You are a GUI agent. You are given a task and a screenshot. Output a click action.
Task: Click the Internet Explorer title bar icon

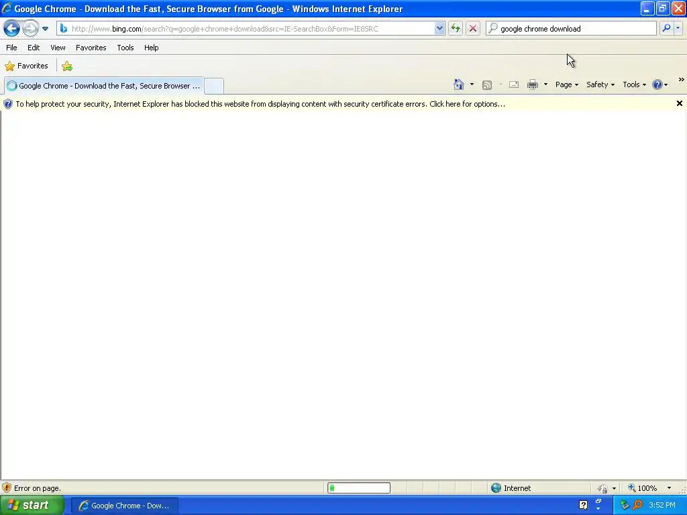coord(7,8)
